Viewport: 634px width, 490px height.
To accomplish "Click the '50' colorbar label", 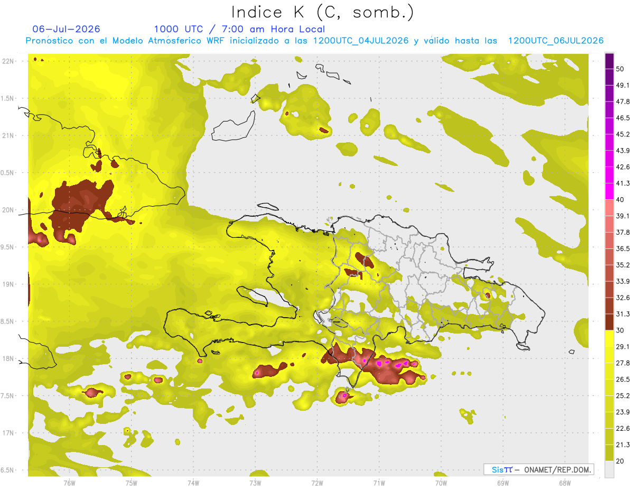I will pos(620,69).
